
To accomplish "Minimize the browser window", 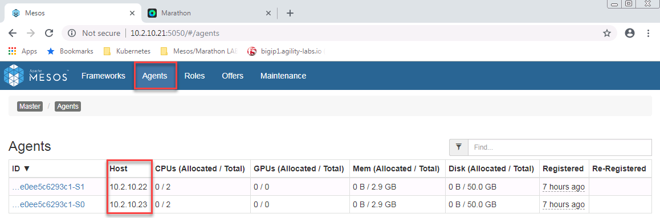I will (x=614, y=4).
